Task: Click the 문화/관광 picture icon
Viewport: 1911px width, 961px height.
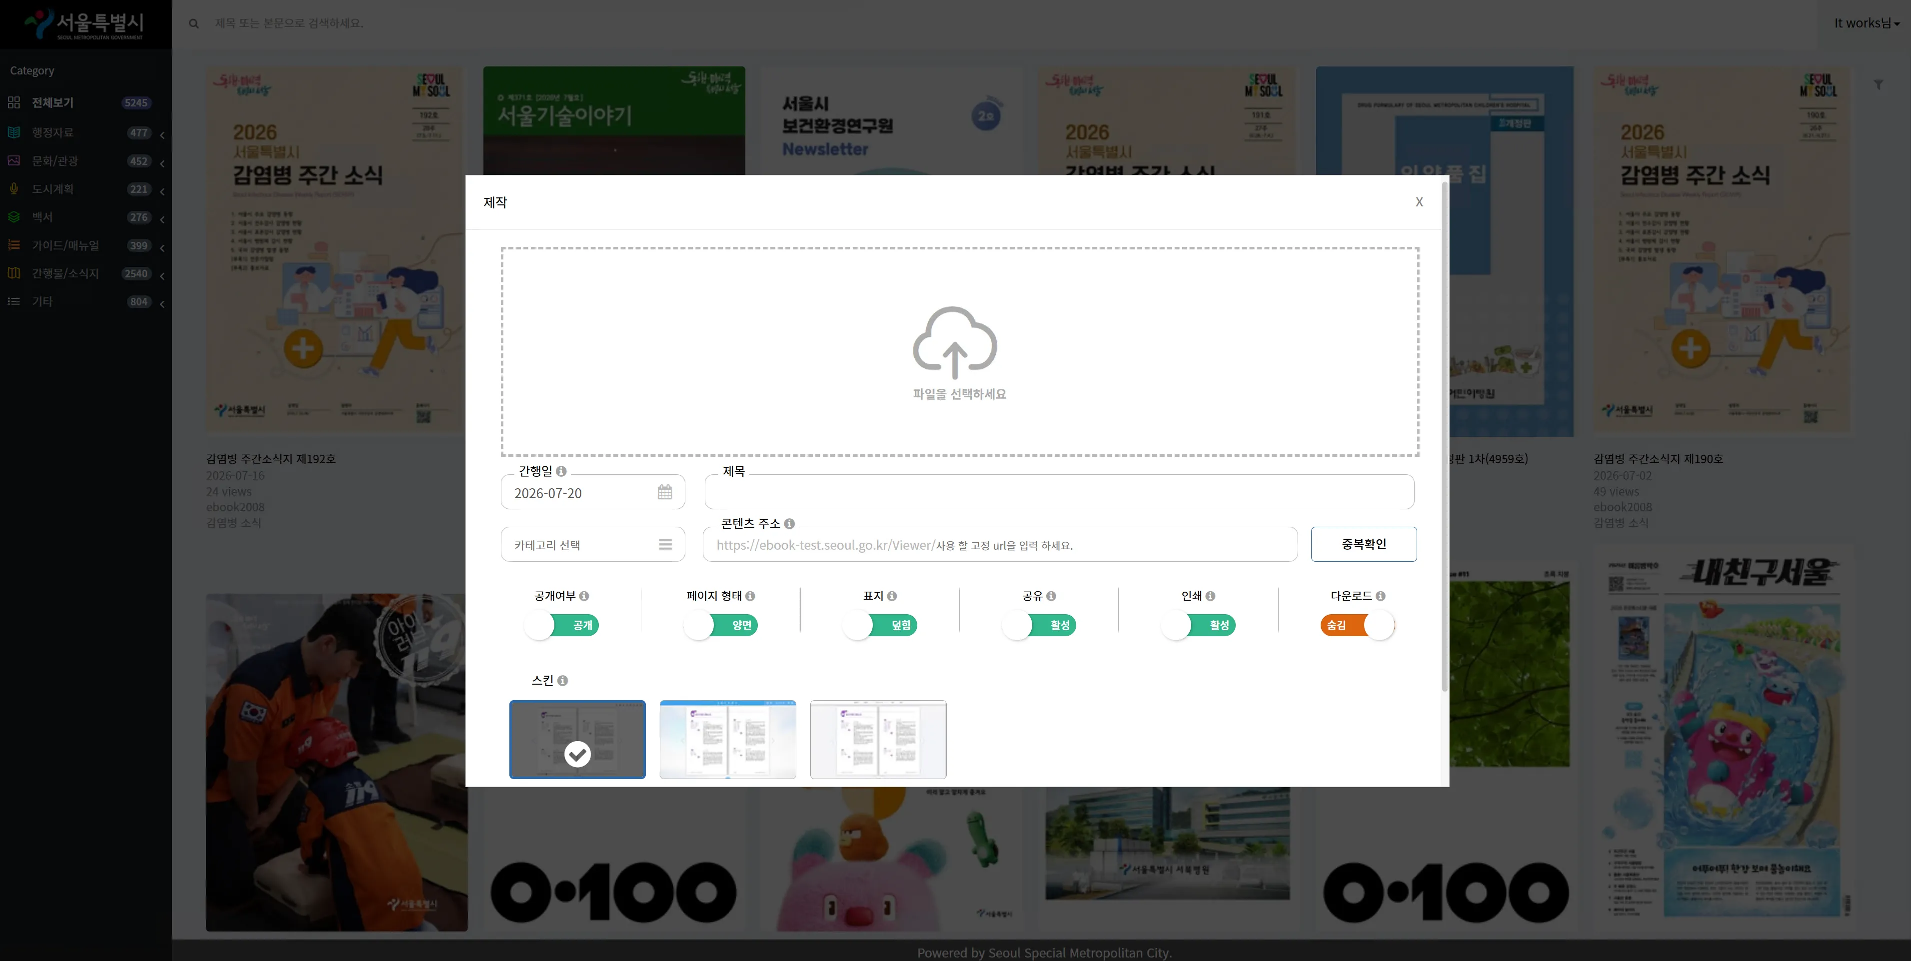Action: click(x=14, y=160)
